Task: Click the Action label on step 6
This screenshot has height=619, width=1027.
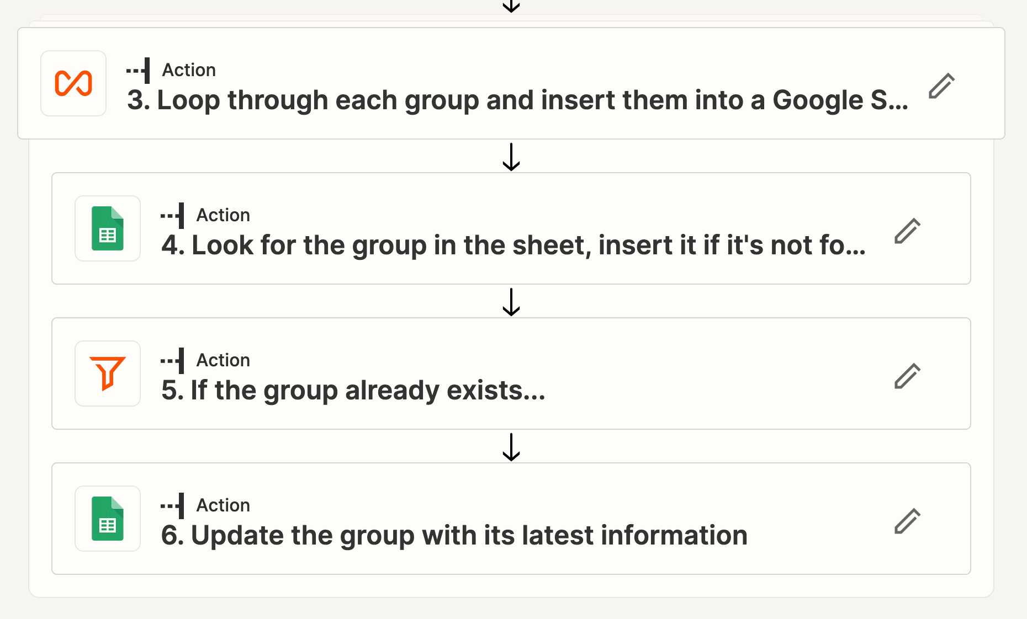Action: (x=223, y=505)
